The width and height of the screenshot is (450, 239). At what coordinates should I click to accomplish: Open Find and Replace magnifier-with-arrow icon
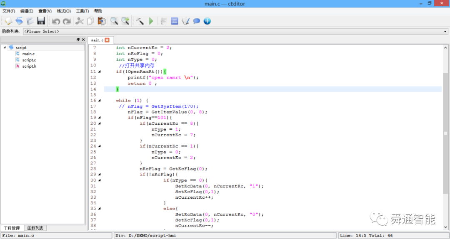125,21
